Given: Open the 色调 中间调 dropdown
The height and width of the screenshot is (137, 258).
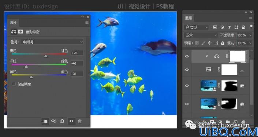Looking at the screenshot, I should [x=52, y=42].
